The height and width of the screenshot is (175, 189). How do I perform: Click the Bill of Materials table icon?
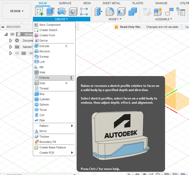(181, 12)
